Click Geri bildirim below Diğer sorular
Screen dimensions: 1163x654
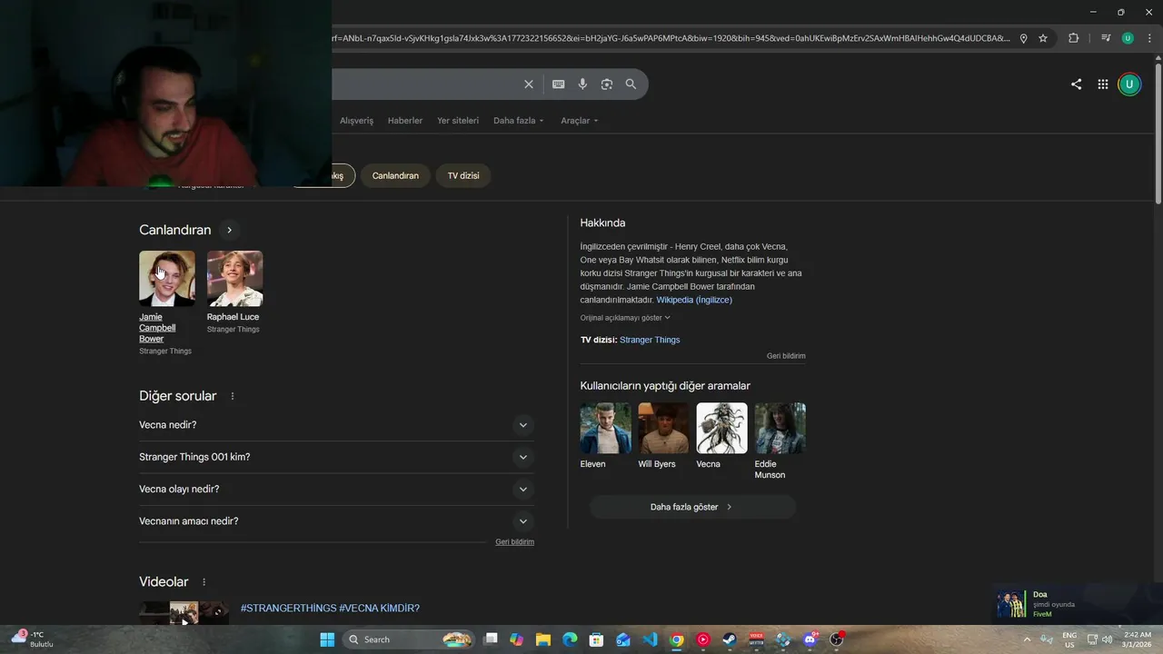(514, 542)
